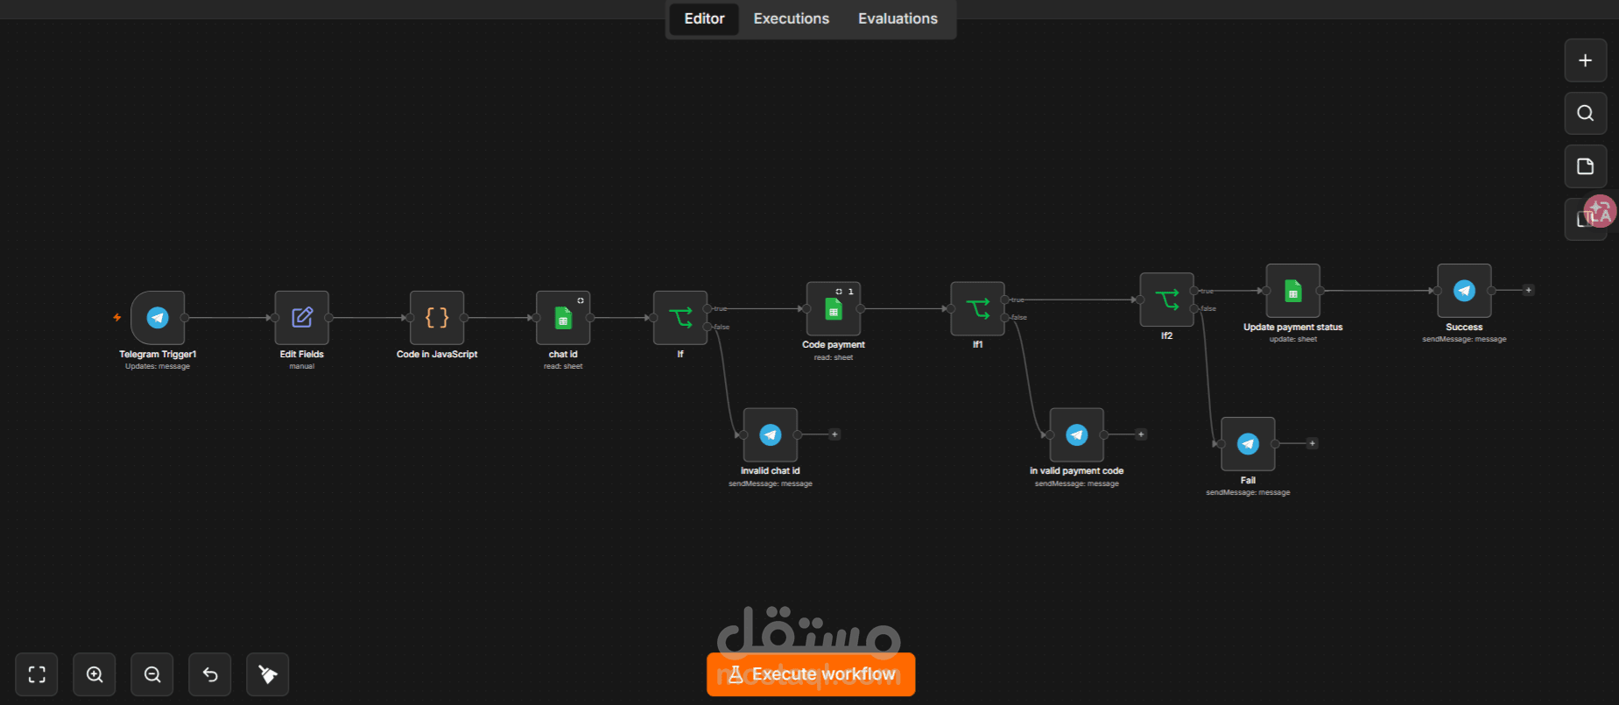Viewport: 1619px width, 705px height.
Task: Open the Update payment status node
Action: pos(1293,291)
